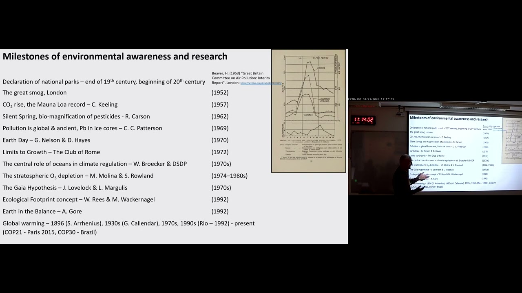Select the row 'Silent Spring, bio-magnification of pesticides'

(76, 116)
